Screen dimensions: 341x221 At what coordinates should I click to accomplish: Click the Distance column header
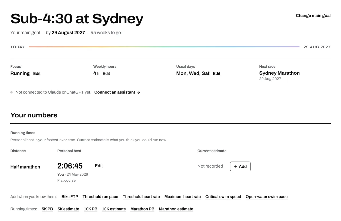[18, 151]
